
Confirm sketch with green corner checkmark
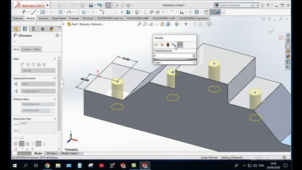click(x=271, y=31)
